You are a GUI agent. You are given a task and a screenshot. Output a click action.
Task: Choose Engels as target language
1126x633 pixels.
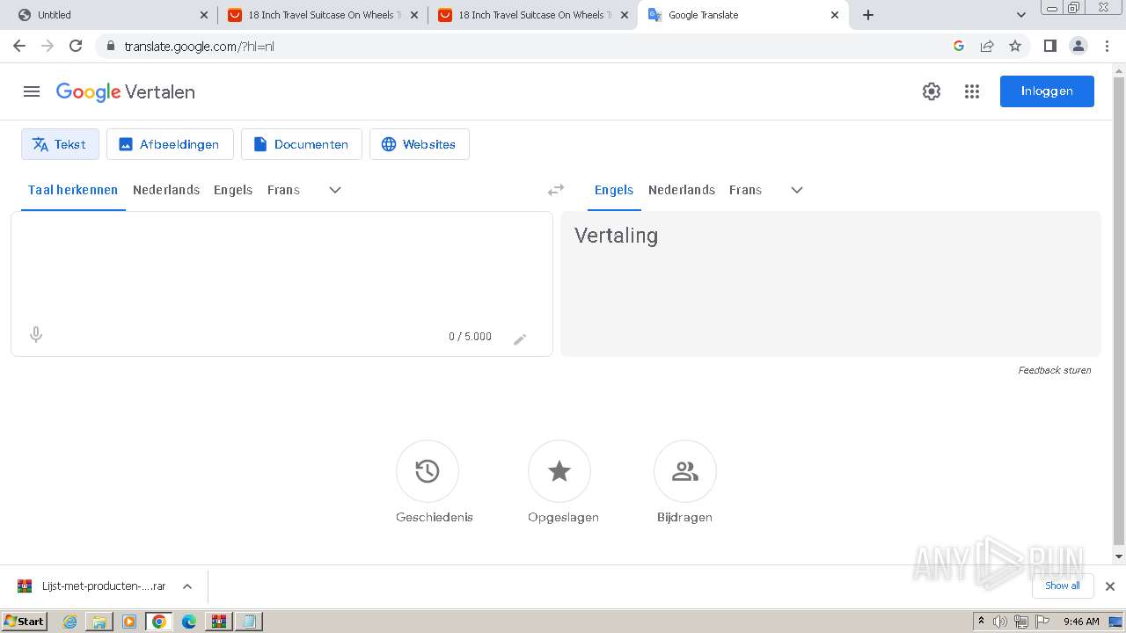(614, 190)
